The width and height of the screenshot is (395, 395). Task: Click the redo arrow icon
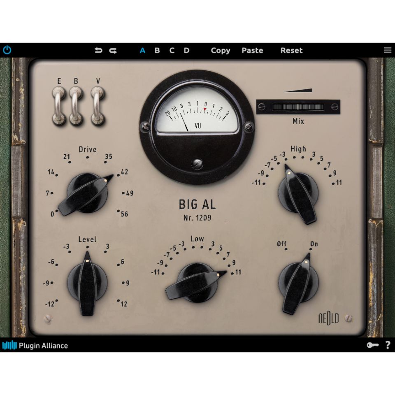(x=112, y=50)
